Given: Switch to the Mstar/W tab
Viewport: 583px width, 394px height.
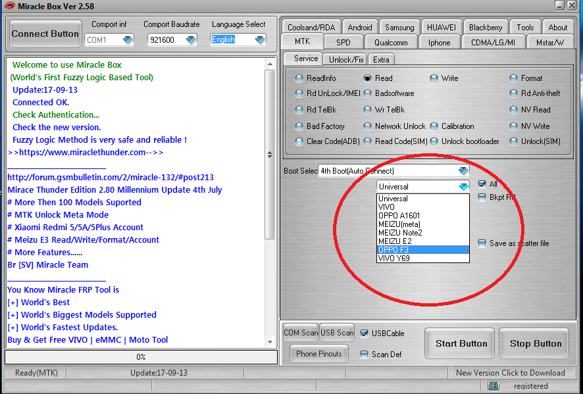Looking at the screenshot, I should click(549, 42).
